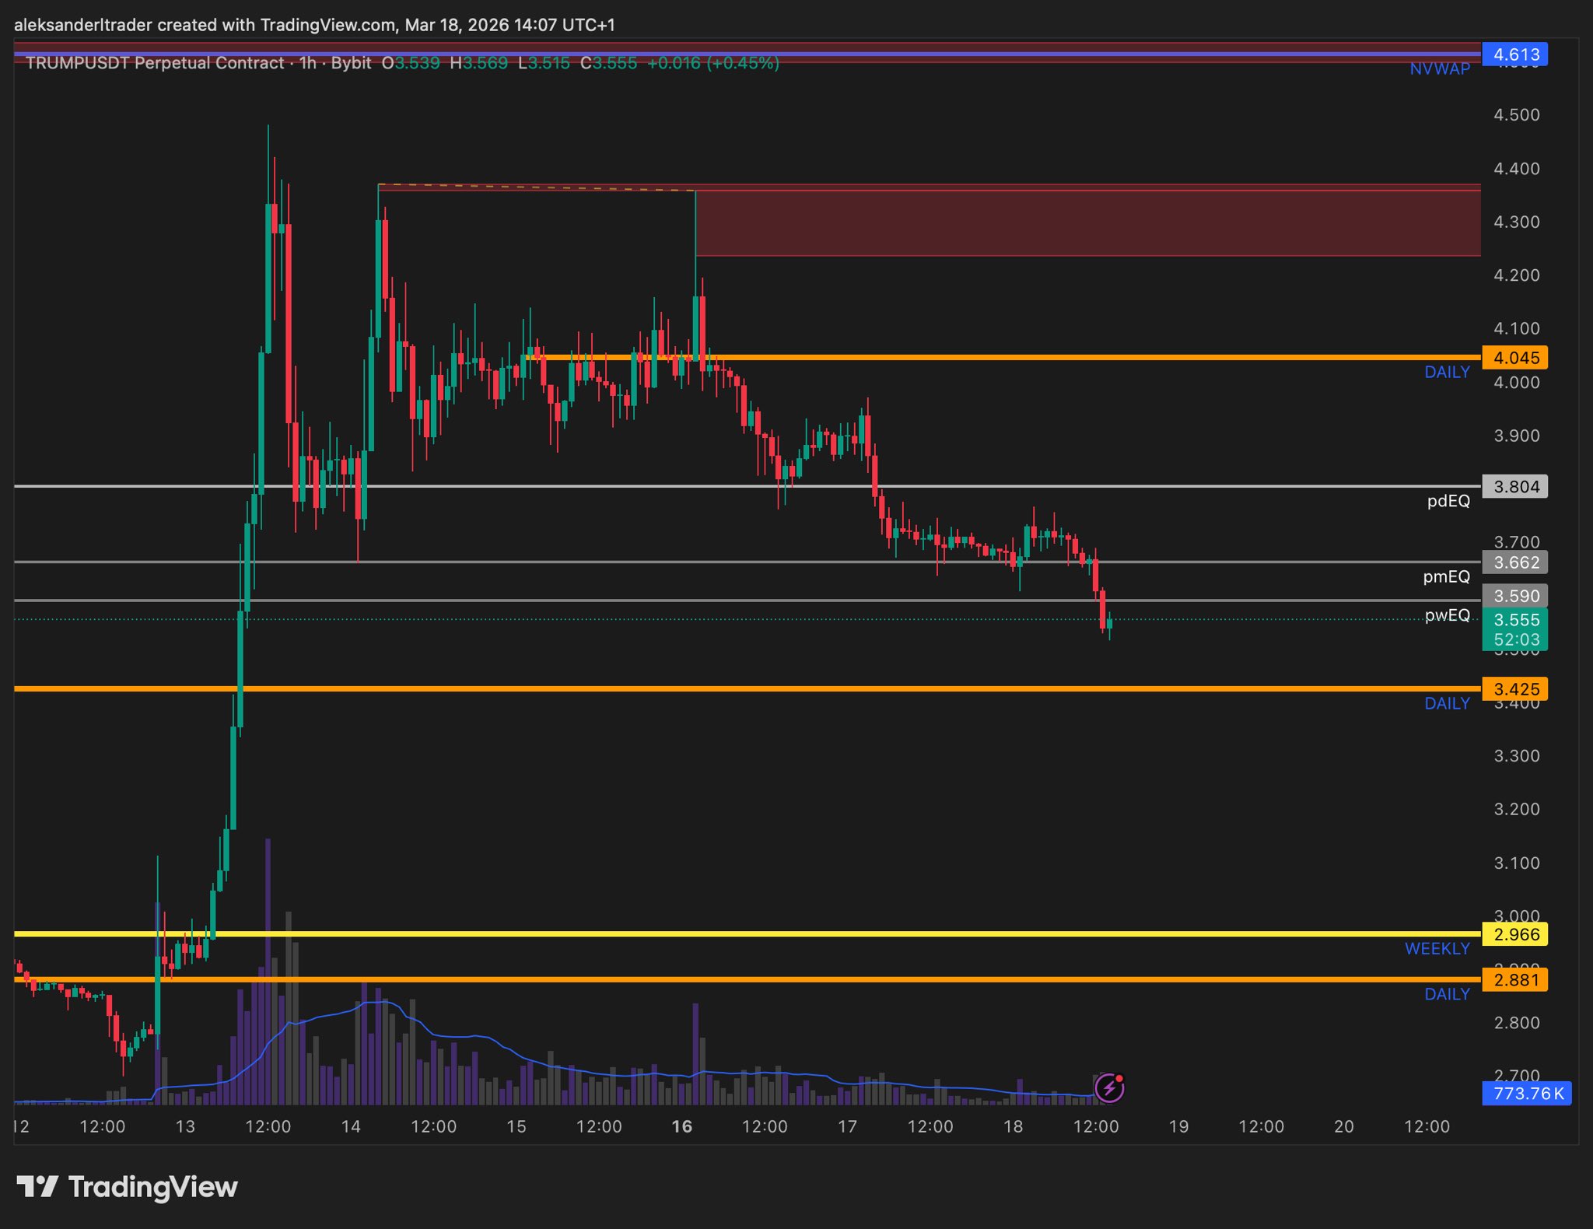Click the orange 3.425 price tag

point(1515,689)
